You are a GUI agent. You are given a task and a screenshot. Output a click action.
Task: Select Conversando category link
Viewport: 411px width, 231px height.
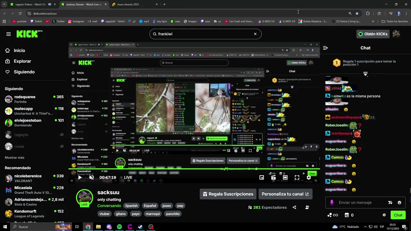[109, 206]
